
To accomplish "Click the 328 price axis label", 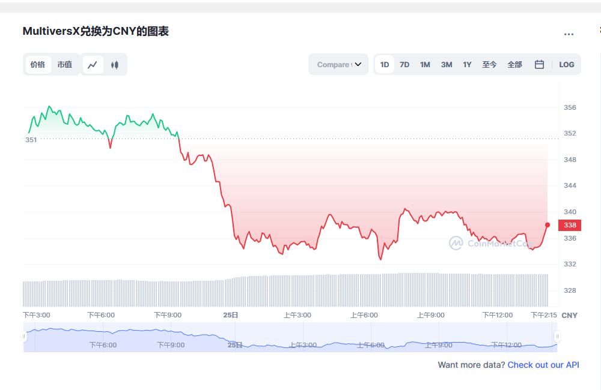I will [570, 290].
